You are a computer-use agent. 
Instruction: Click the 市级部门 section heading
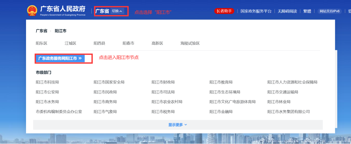coord(43,72)
